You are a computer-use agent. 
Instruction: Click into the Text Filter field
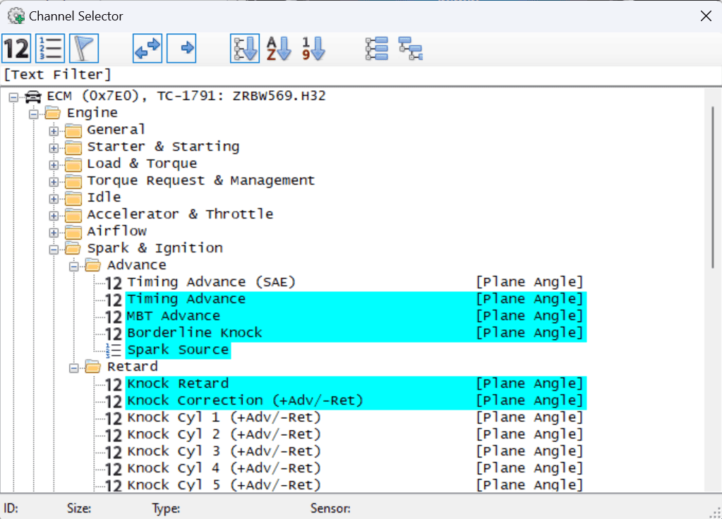coord(361,75)
